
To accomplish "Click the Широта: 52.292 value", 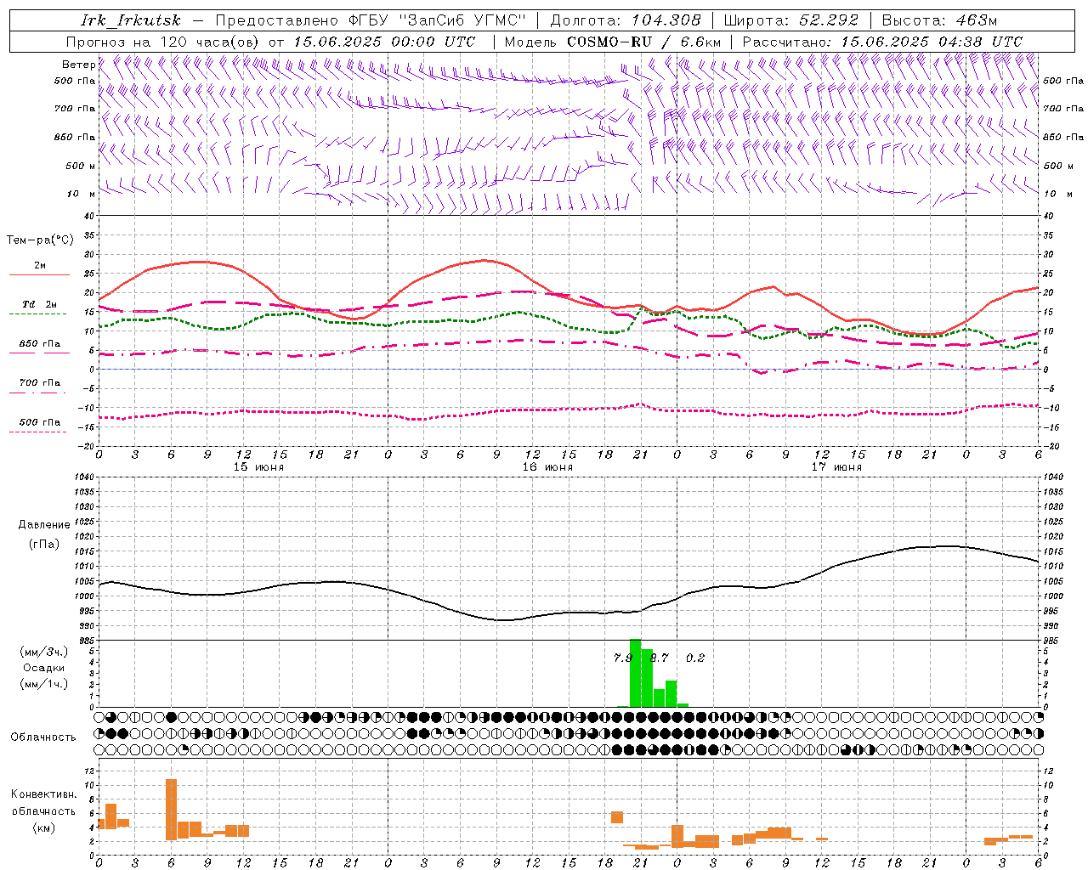I will (791, 20).
